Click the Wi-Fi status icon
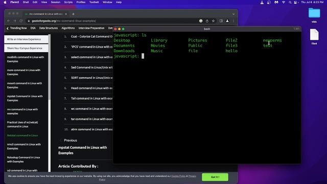This screenshot has height=184, width=327. (284, 2)
